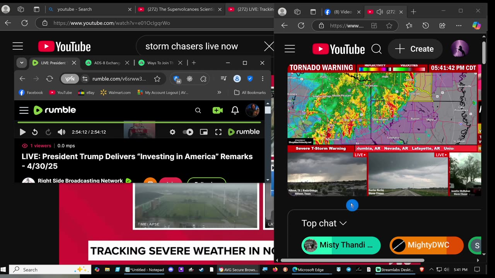Screen dimensions: 495x278
Task: Switch to Facebook Video tab in right Edge
Action: pyautogui.click(x=342, y=12)
